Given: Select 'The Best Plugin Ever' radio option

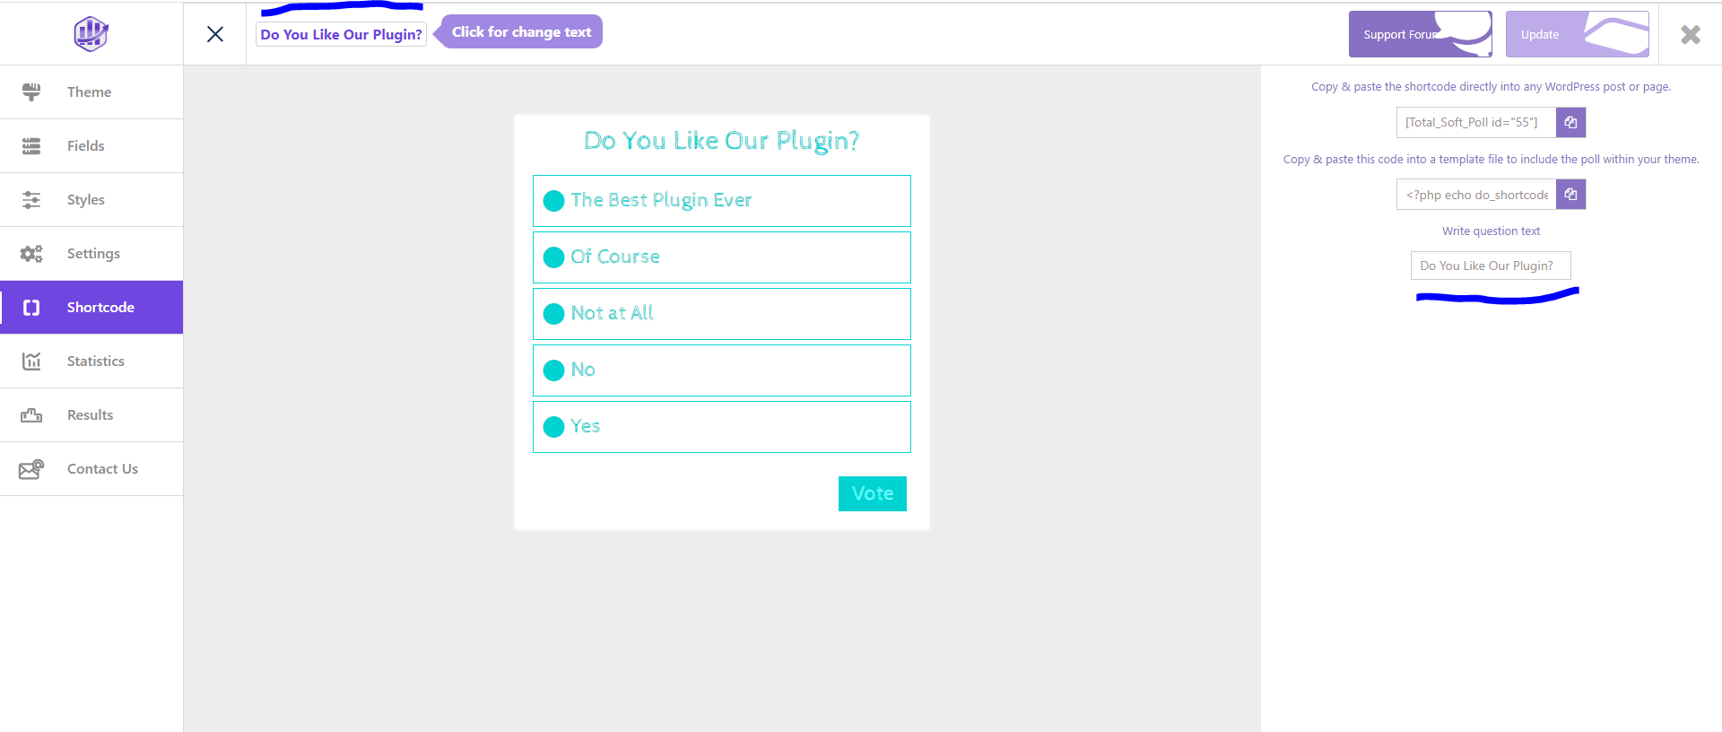Looking at the screenshot, I should tap(554, 201).
